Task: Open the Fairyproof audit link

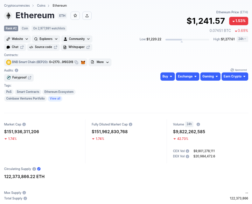Action: coord(19,77)
